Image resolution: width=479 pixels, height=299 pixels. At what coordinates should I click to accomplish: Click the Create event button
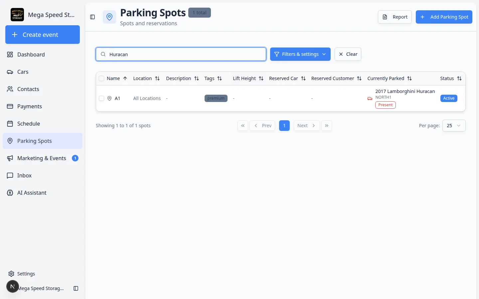click(x=43, y=35)
